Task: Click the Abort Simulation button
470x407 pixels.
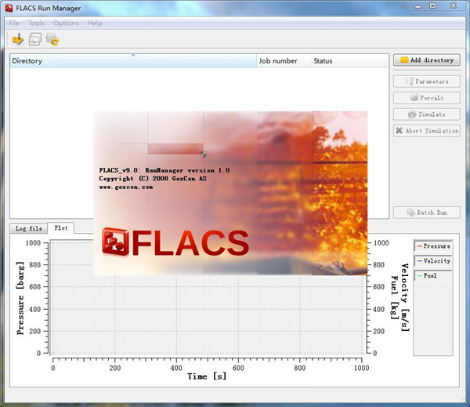Action: click(427, 131)
